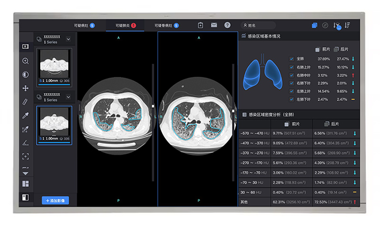Open the clipboard report icon
This screenshot has width=380, height=227.
pos(200,25)
